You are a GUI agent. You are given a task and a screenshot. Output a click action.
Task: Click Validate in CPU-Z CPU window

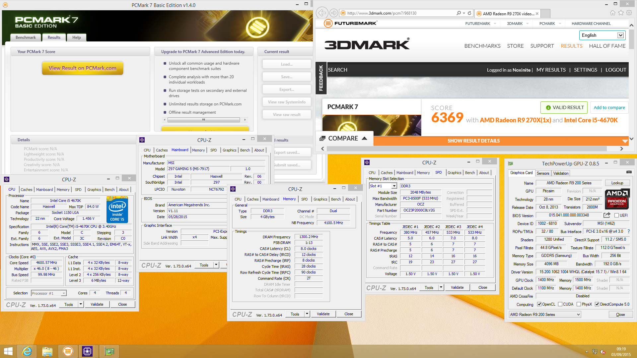tap(97, 304)
